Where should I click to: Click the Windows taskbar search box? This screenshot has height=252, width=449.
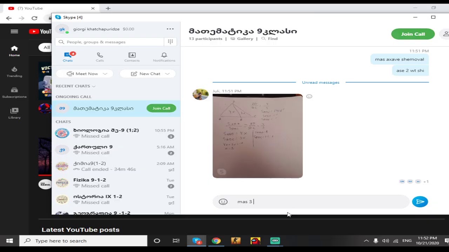[83, 241]
